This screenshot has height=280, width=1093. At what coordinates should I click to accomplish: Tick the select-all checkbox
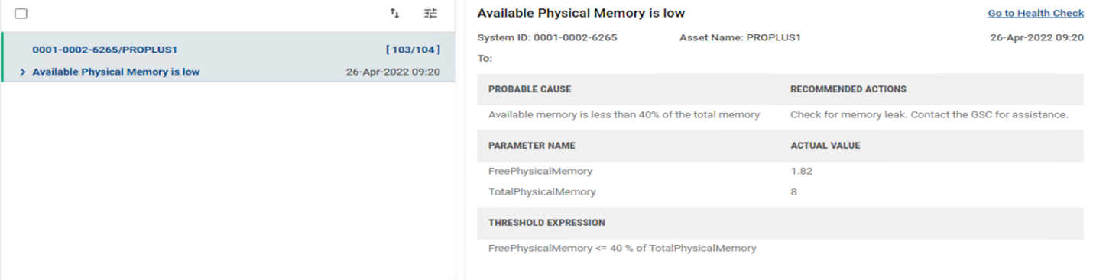[x=21, y=14]
